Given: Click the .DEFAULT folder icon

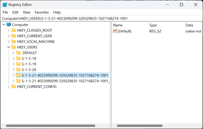Looking at the screenshot, I should [x=18, y=53].
